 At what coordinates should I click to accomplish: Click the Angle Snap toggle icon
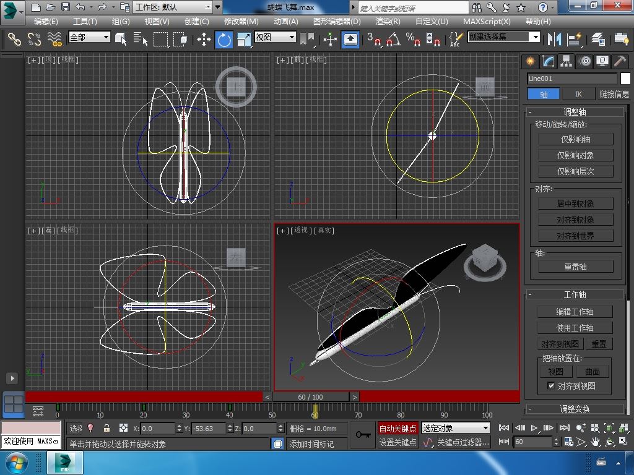click(393, 40)
